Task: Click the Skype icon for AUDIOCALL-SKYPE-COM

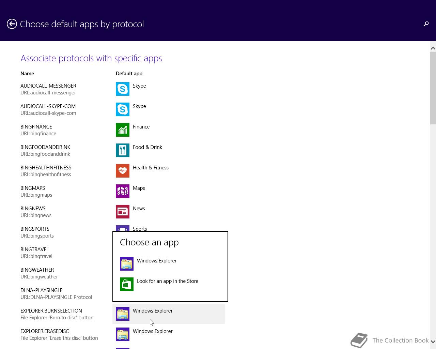Action: [x=123, y=109]
